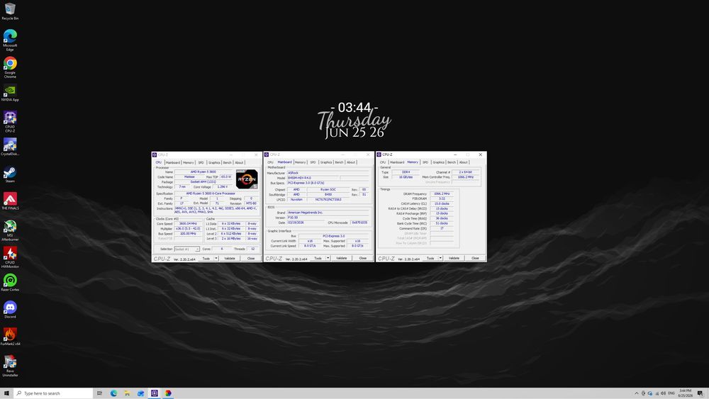Screen dimensions: 709x399
Task: Open SPD tab in the right CPU-Z window
Action: click(x=425, y=162)
